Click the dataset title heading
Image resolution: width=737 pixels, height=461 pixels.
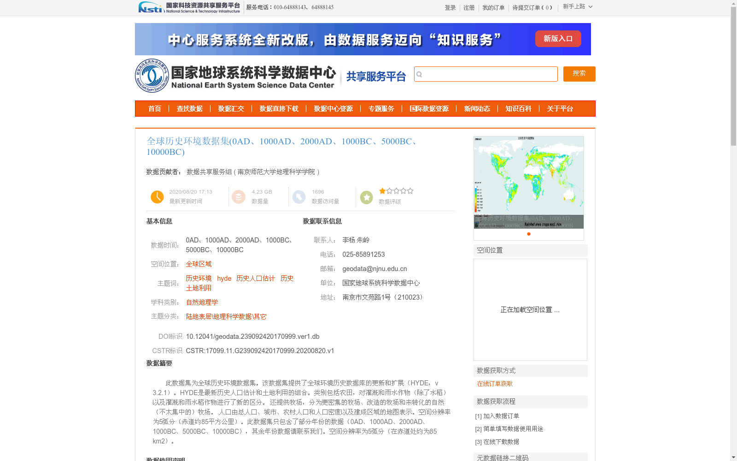[283, 147]
